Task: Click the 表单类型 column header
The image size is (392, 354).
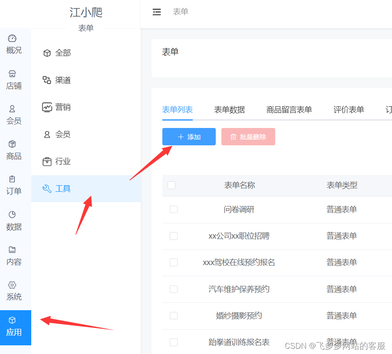Action: tap(342, 185)
